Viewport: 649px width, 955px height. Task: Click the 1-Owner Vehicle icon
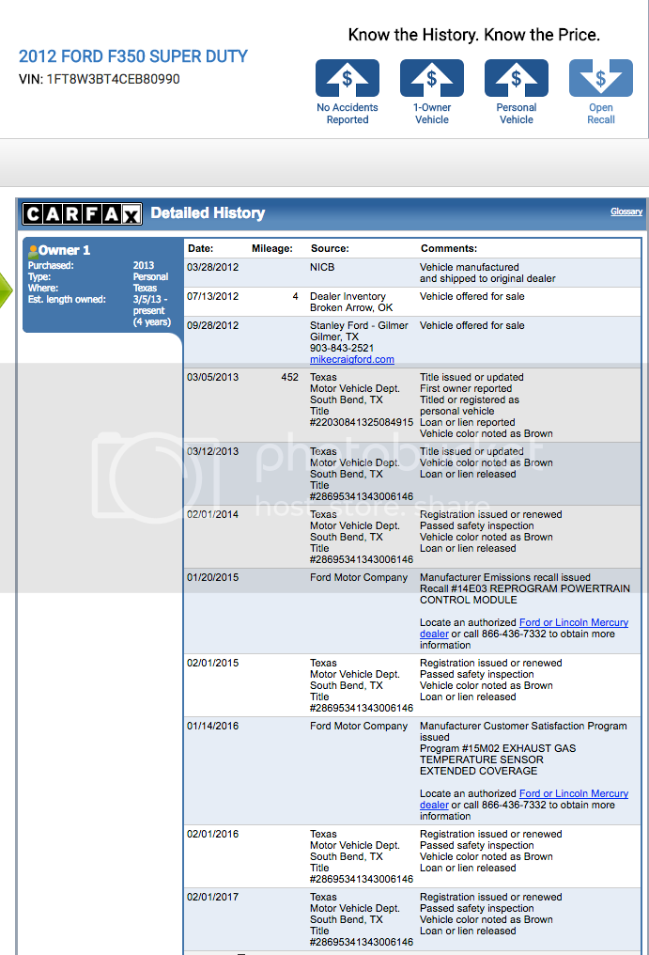(x=432, y=78)
